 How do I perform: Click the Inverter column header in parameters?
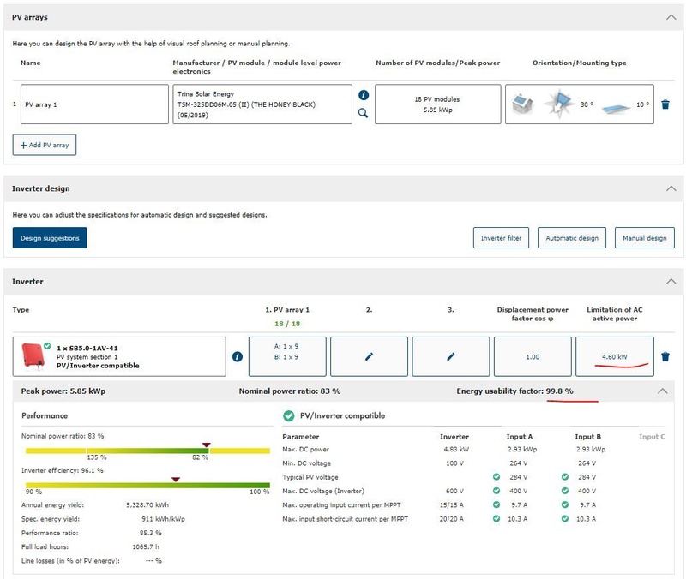click(454, 437)
